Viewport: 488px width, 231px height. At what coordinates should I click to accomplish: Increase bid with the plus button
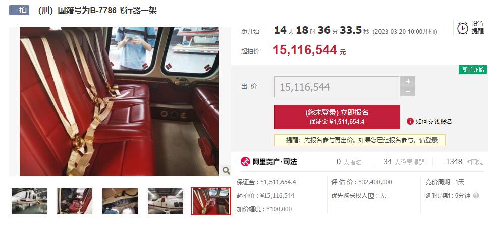tap(408, 82)
